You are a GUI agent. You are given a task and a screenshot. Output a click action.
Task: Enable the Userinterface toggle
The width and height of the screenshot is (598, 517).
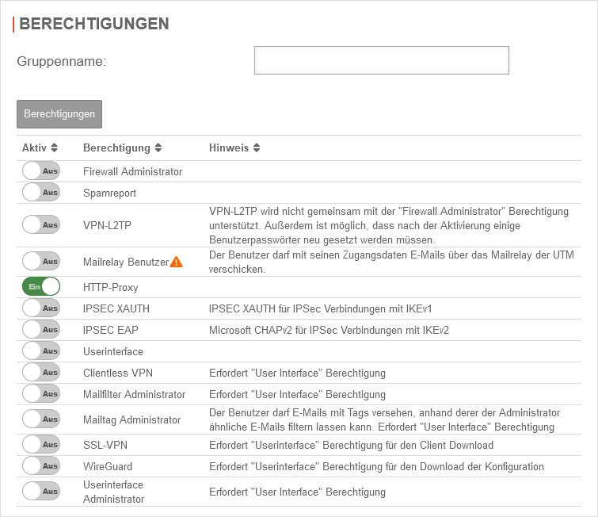click(x=41, y=351)
